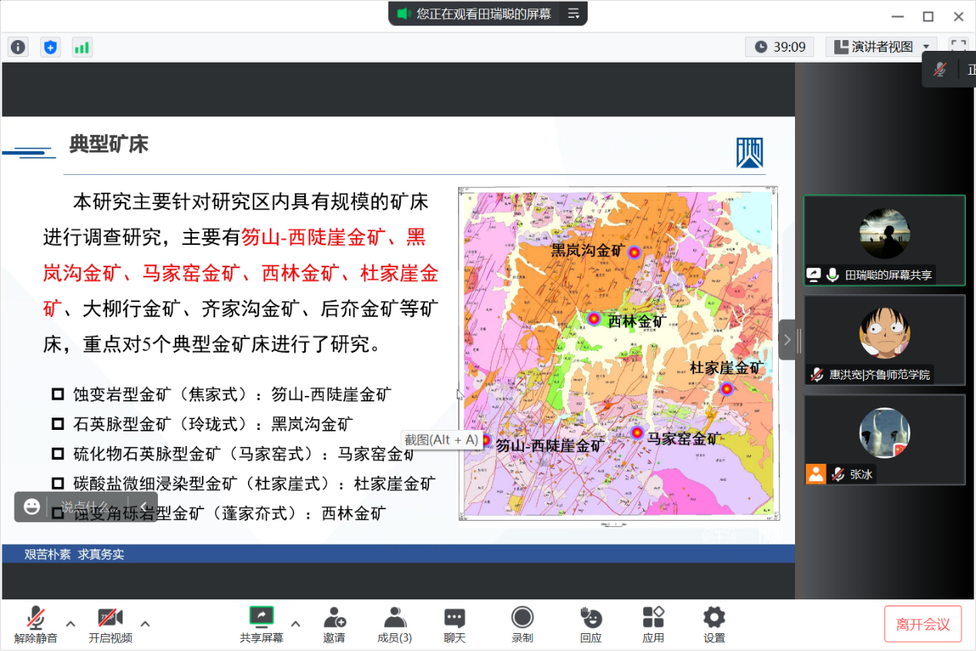The height and width of the screenshot is (651, 976).
Task: Check the green network signal icon
Action: (82, 47)
